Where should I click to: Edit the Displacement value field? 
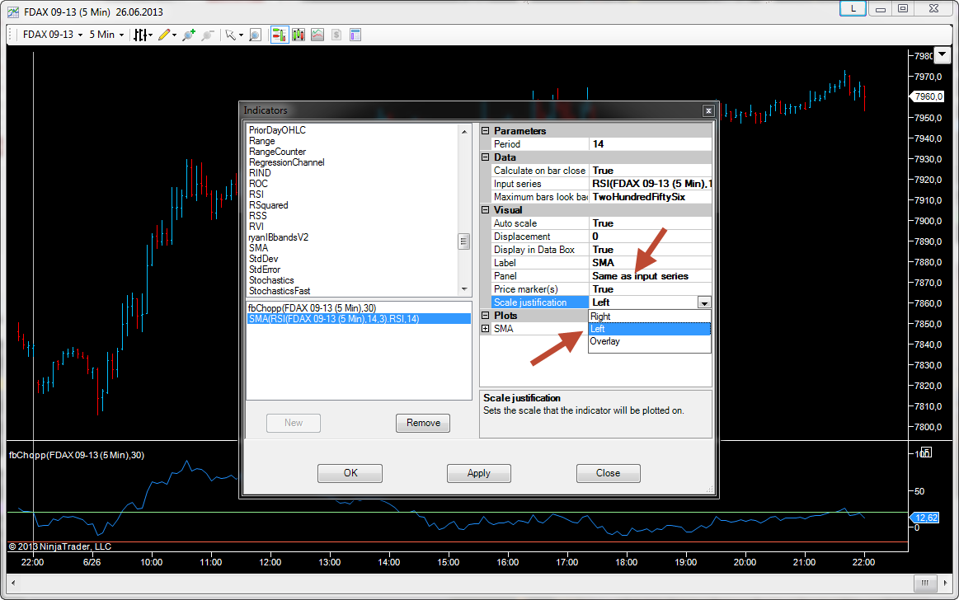tap(651, 237)
